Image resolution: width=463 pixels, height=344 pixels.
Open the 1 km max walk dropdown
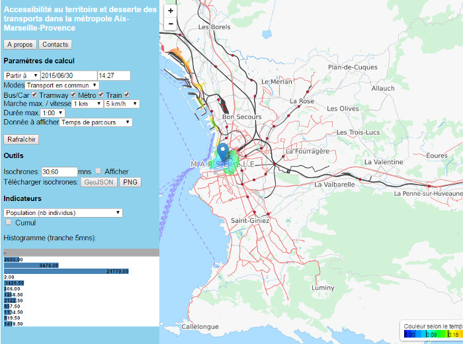click(87, 104)
